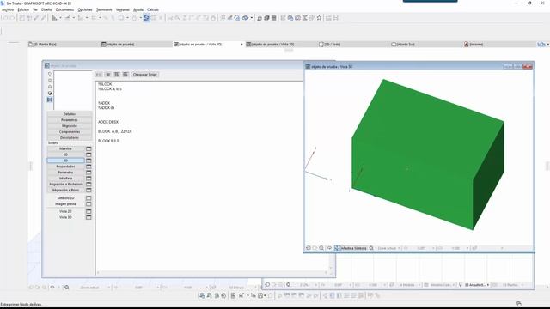Open Imagen previa in separate window icon
Viewport: 550px width, 309px height.
[x=89, y=204]
